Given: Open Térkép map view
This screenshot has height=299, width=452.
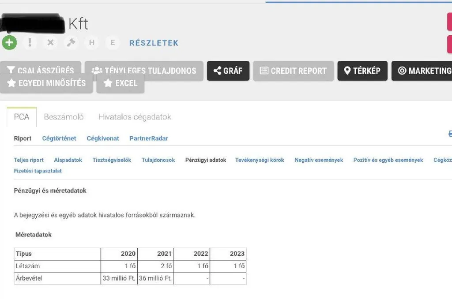Looking at the screenshot, I should coord(362,71).
